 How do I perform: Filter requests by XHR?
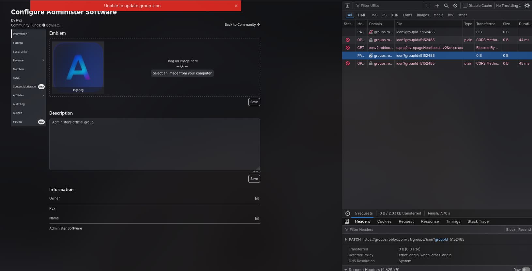coord(395,15)
